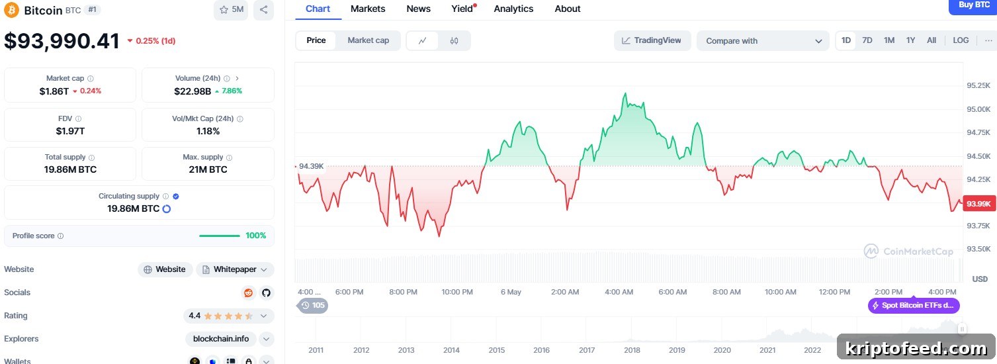Switch to line chart icon
Viewport: 997px width, 364px height.
[x=423, y=40]
